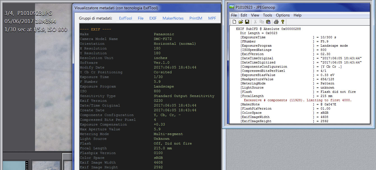Click the 'Horizontal (normal)' orientation value
Image resolution: width=376 pixels, height=170 pixels.
point(175,44)
